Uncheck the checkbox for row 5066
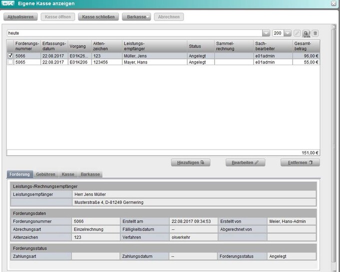Image resolution: width=340 pixels, height=272 pixels. pyautogui.click(x=10, y=56)
